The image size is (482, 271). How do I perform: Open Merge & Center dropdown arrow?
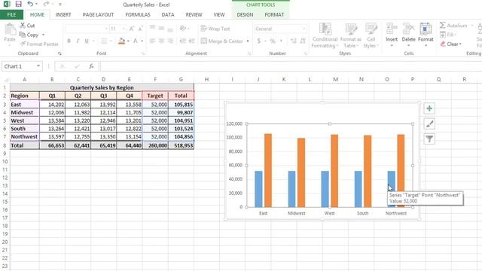(248, 41)
